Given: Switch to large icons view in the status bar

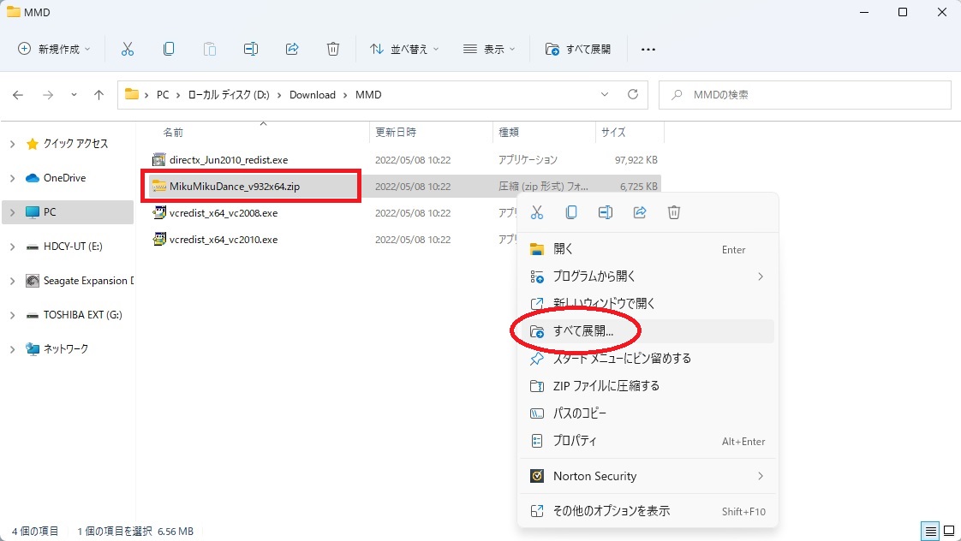Looking at the screenshot, I should pyautogui.click(x=949, y=532).
